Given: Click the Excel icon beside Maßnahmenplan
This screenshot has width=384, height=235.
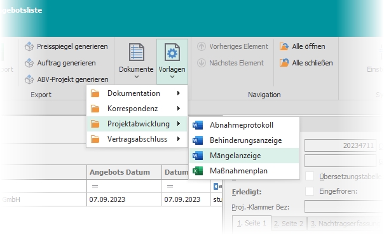Looking at the screenshot, I should click(x=198, y=171).
